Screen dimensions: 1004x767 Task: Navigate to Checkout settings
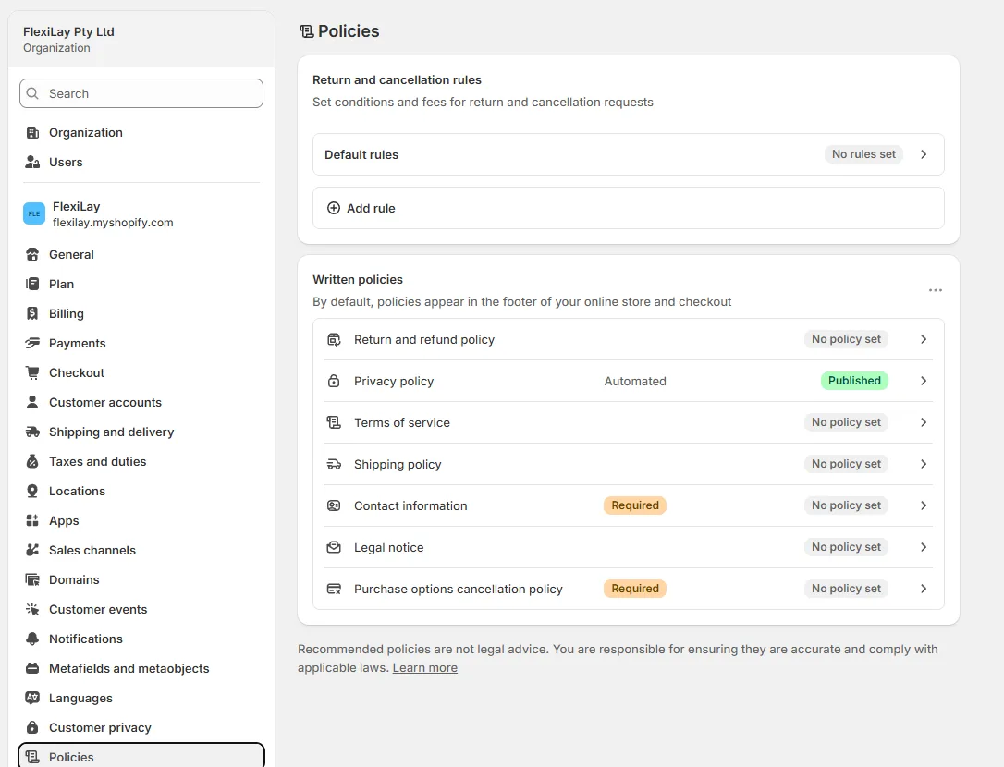pos(141,372)
